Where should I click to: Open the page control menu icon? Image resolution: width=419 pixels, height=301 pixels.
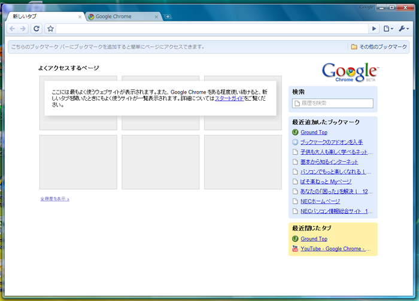[x=388, y=29]
